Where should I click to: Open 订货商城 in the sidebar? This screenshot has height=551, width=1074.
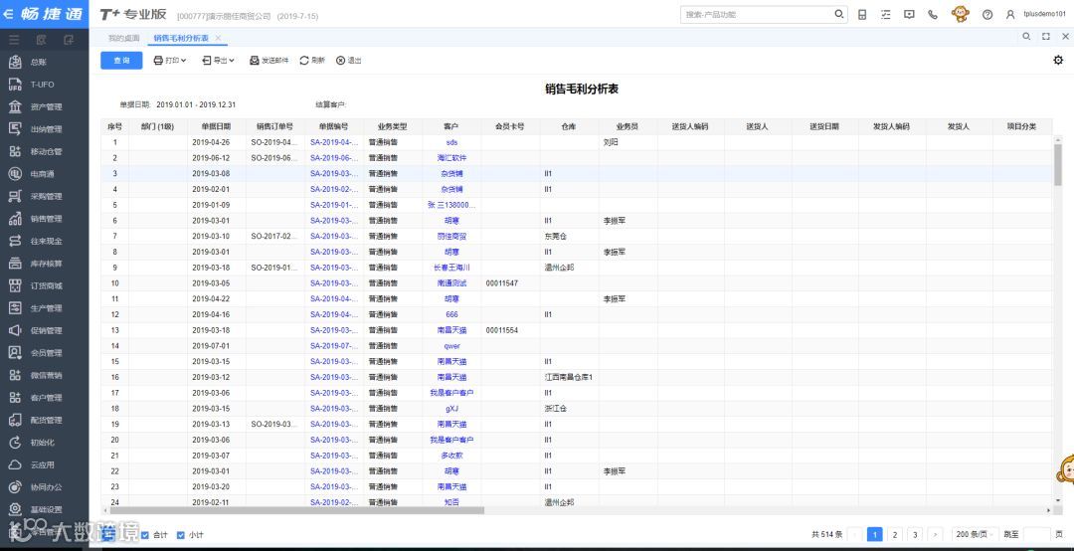tap(44, 285)
